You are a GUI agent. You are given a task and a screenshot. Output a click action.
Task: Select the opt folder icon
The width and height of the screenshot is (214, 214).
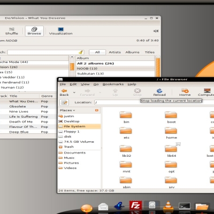click(x=171, y=164)
